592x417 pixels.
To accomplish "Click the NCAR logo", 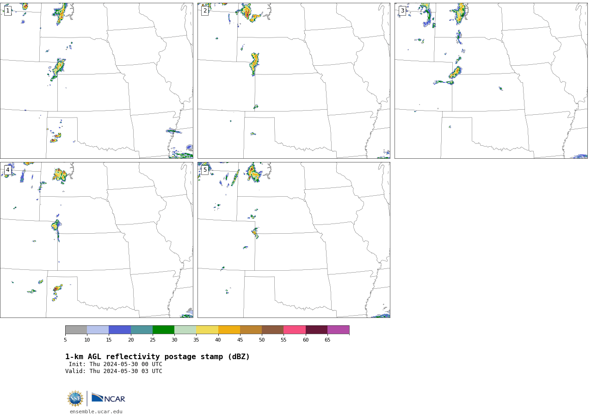I will 108,398.
